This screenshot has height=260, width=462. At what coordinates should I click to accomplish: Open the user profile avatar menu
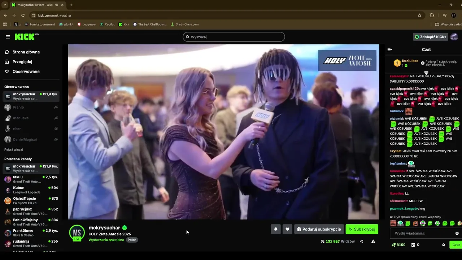[454, 37]
